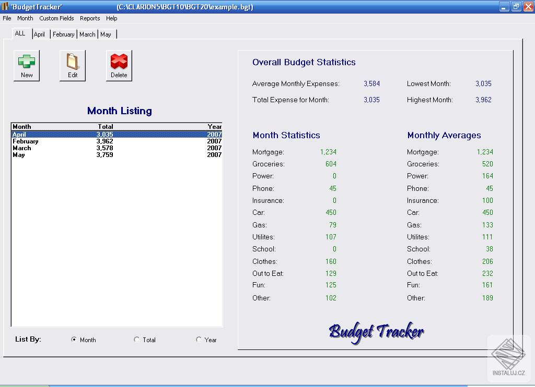
Task: Expand the Custom Fields menu
Action: pos(56,18)
